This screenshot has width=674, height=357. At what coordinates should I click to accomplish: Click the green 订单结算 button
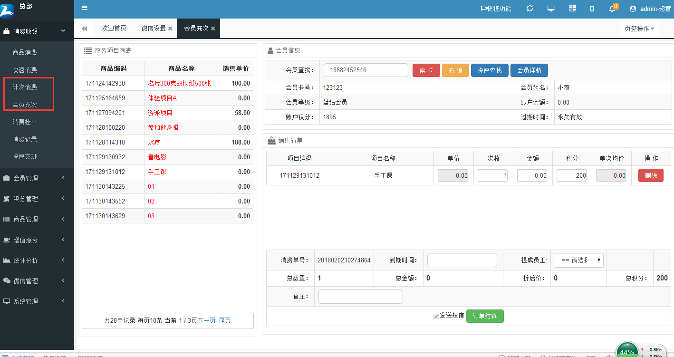[x=485, y=316]
